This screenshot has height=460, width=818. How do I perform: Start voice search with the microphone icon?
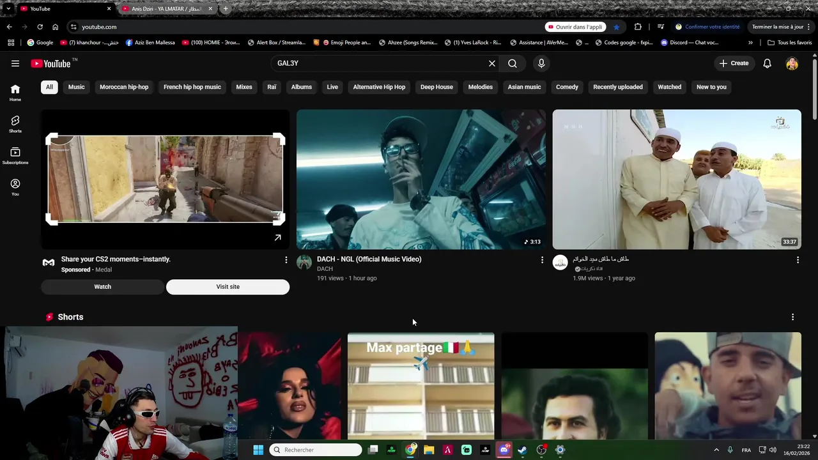pos(541,63)
